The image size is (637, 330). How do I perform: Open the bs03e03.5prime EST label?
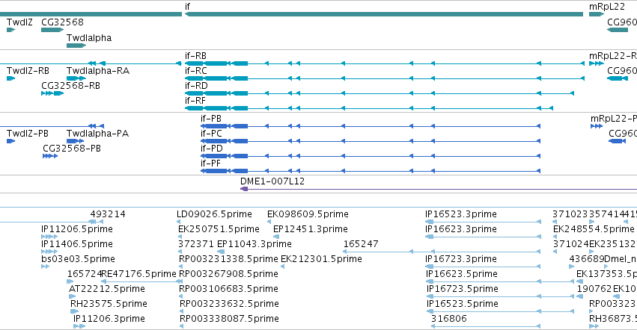[x=79, y=259]
